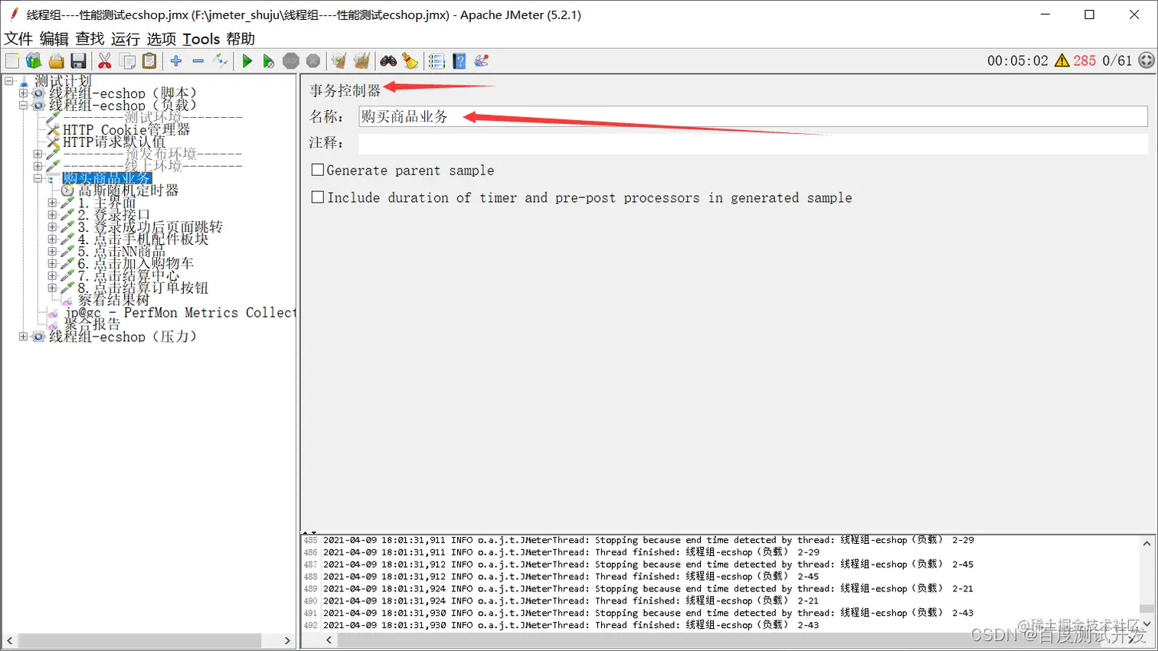1158x651 pixels.
Task: Click the Cut scissors icon
Action: tap(105, 61)
